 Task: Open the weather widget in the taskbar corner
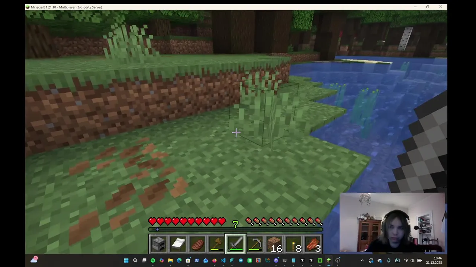coord(34,260)
